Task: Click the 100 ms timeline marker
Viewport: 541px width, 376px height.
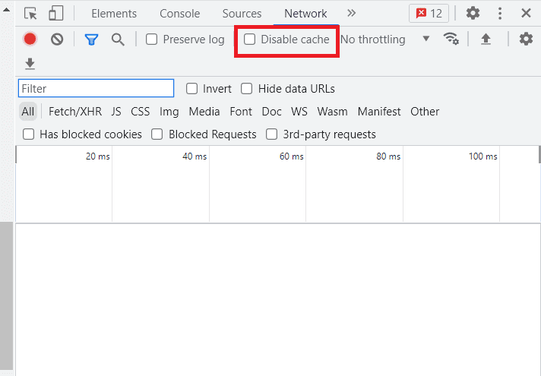Action: click(x=482, y=156)
